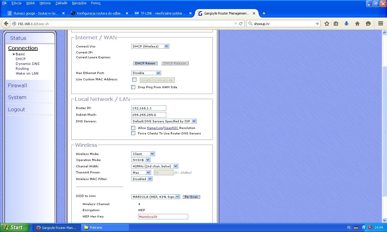Click the keyboard icon in system tray

tap(356, 227)
